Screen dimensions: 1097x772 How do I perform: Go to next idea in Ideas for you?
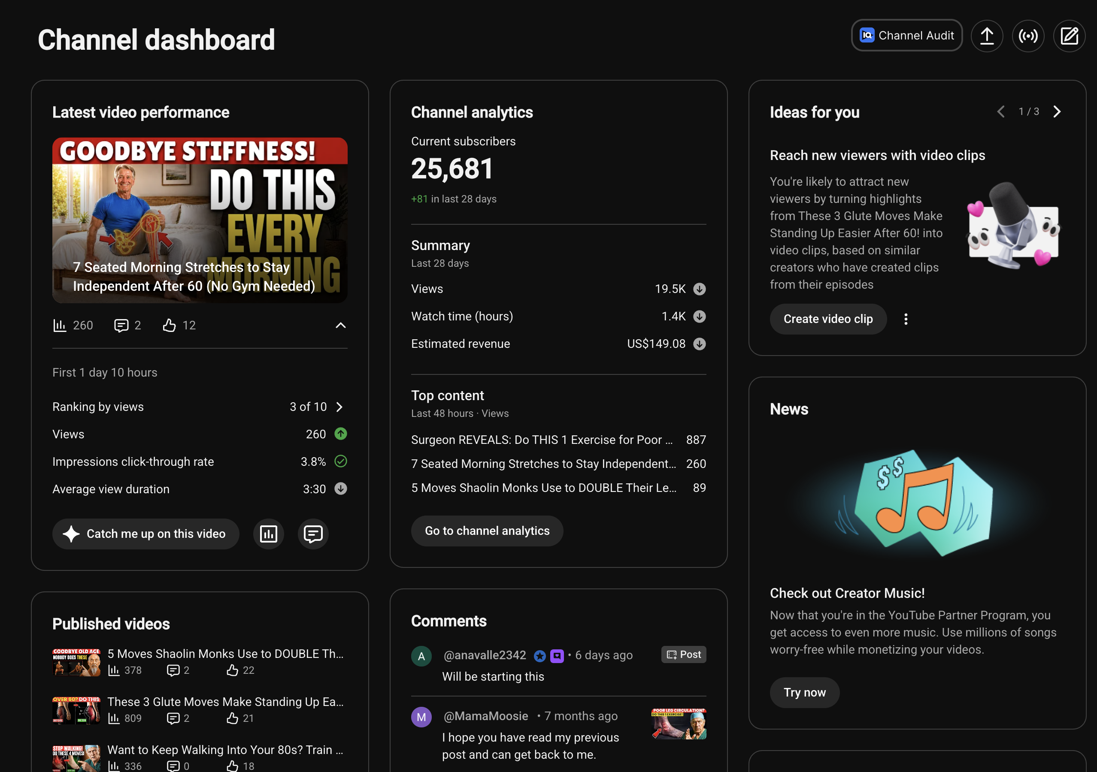(1057, 112)
